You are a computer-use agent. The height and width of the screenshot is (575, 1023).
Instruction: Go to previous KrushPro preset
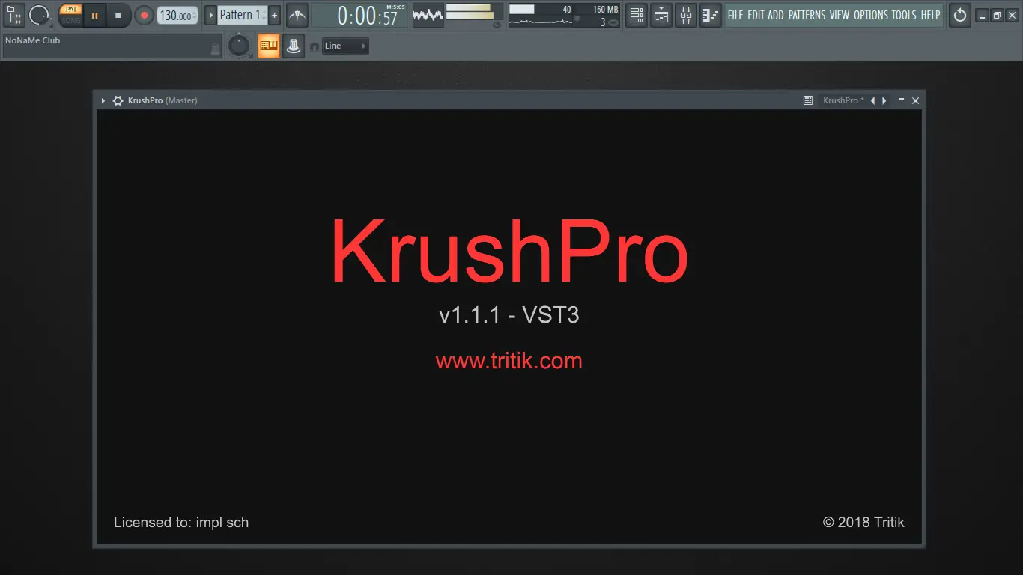point(872,100)
